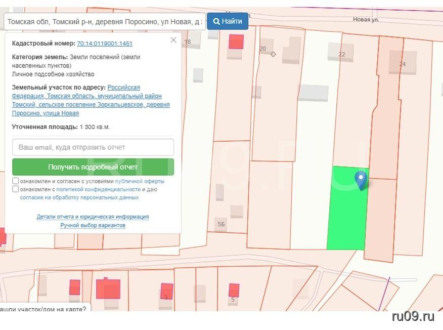Open the land plot address link

pyautogui.click(x=91, y=100)
